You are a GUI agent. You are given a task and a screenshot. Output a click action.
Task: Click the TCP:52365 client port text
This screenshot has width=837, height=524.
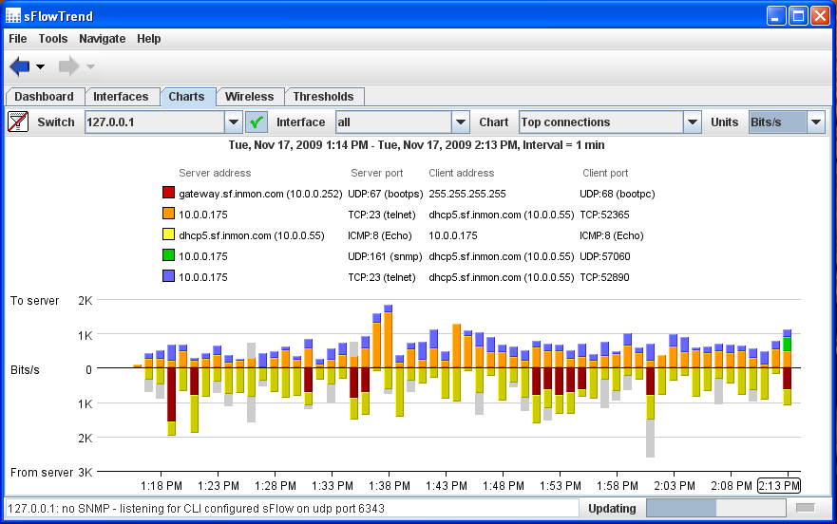(x=604, y=215)
